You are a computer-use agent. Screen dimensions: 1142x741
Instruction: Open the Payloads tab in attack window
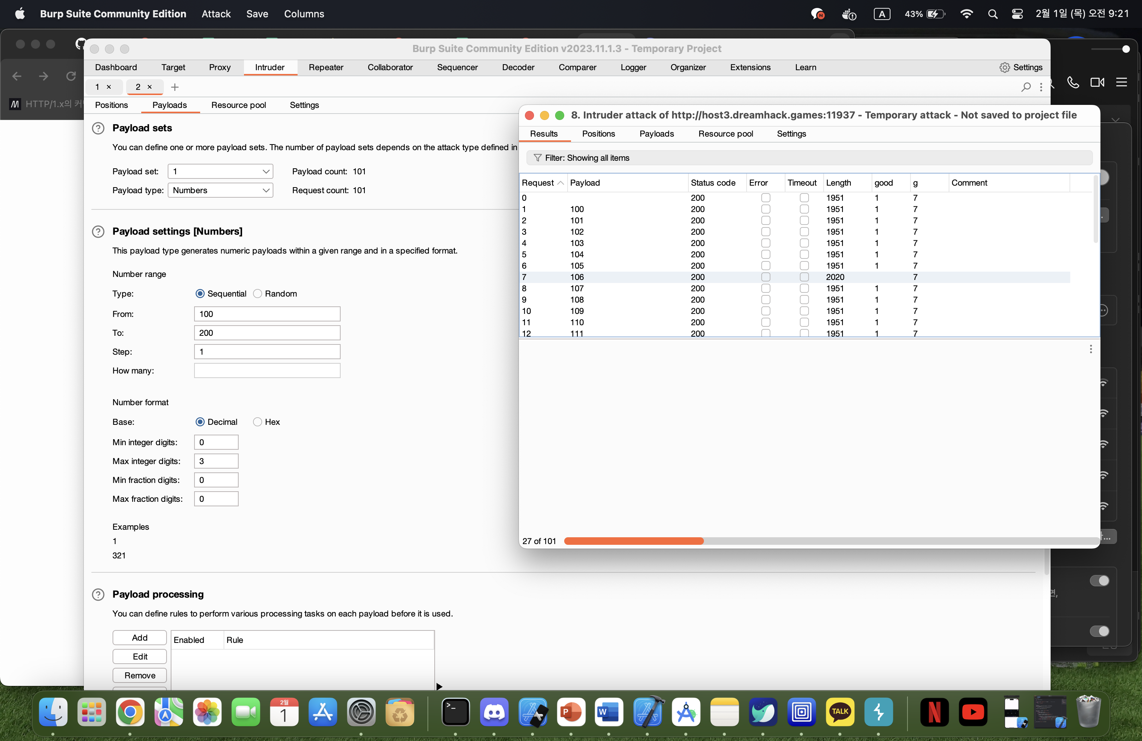pos(656,134)
